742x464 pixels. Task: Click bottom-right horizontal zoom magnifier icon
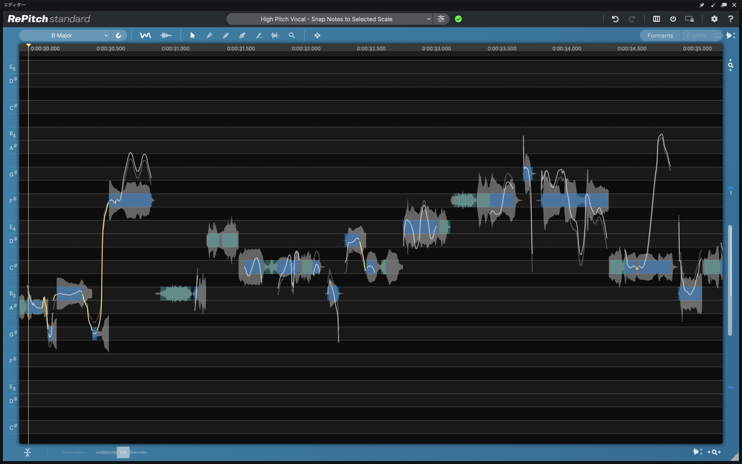pos(714,452)
